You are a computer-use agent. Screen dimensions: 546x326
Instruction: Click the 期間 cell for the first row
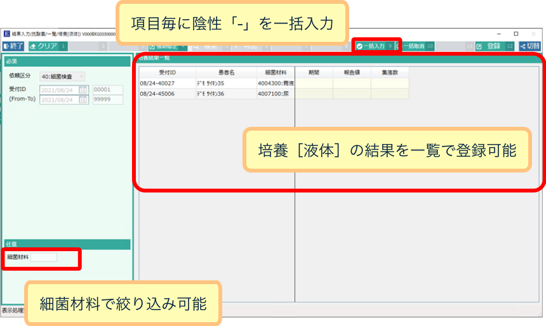point(314,83)
